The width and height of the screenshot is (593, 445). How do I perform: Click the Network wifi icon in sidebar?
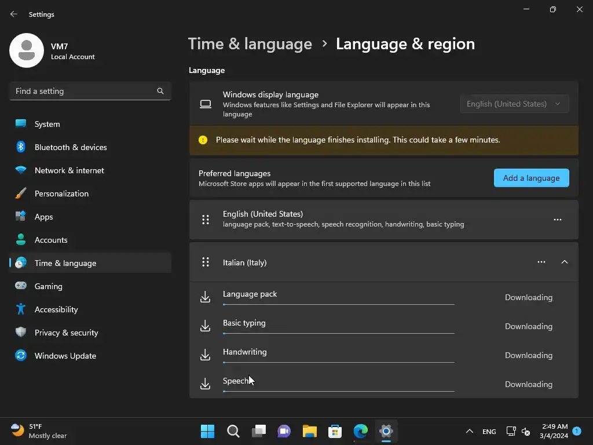[21, 170]
